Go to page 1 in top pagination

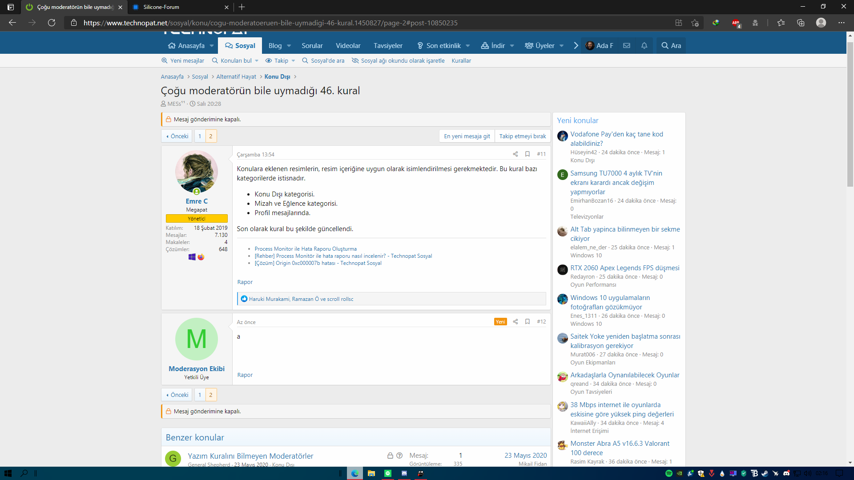pyautogui.click(x=200, y=136)
